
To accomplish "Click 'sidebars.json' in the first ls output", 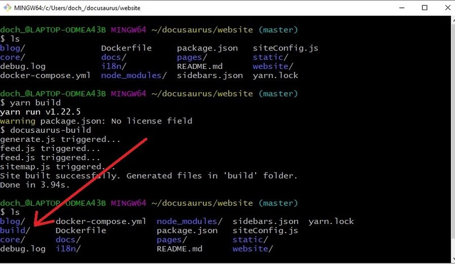I will [210, 75].
